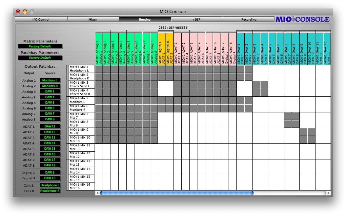Select the MIO#1 Analog 8 column header

click(154, 49)
